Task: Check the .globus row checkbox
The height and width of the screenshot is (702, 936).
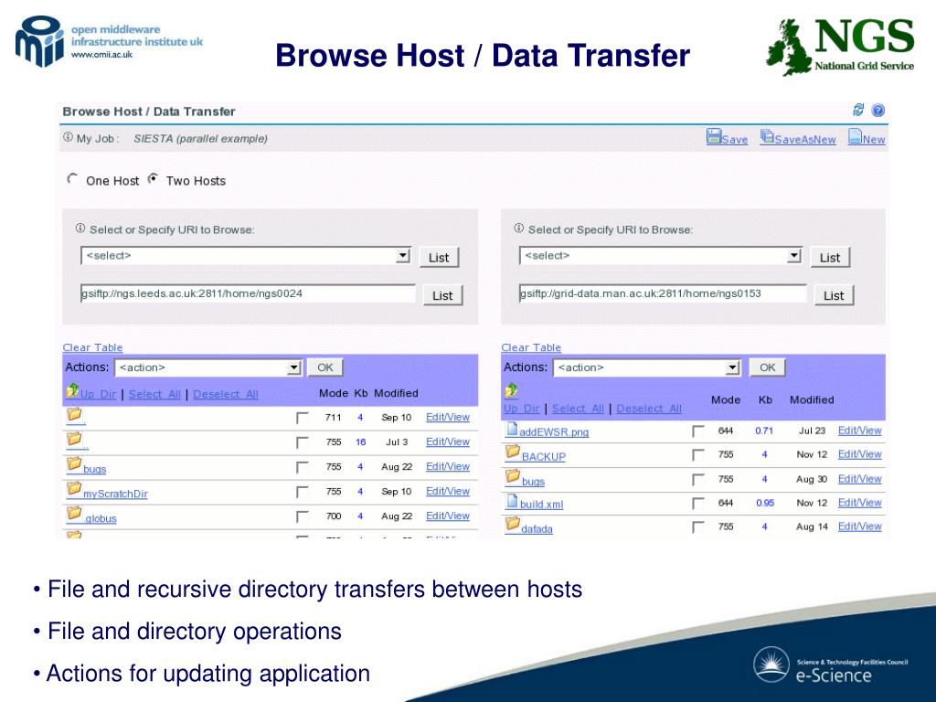Action: (x=302, y=516)
